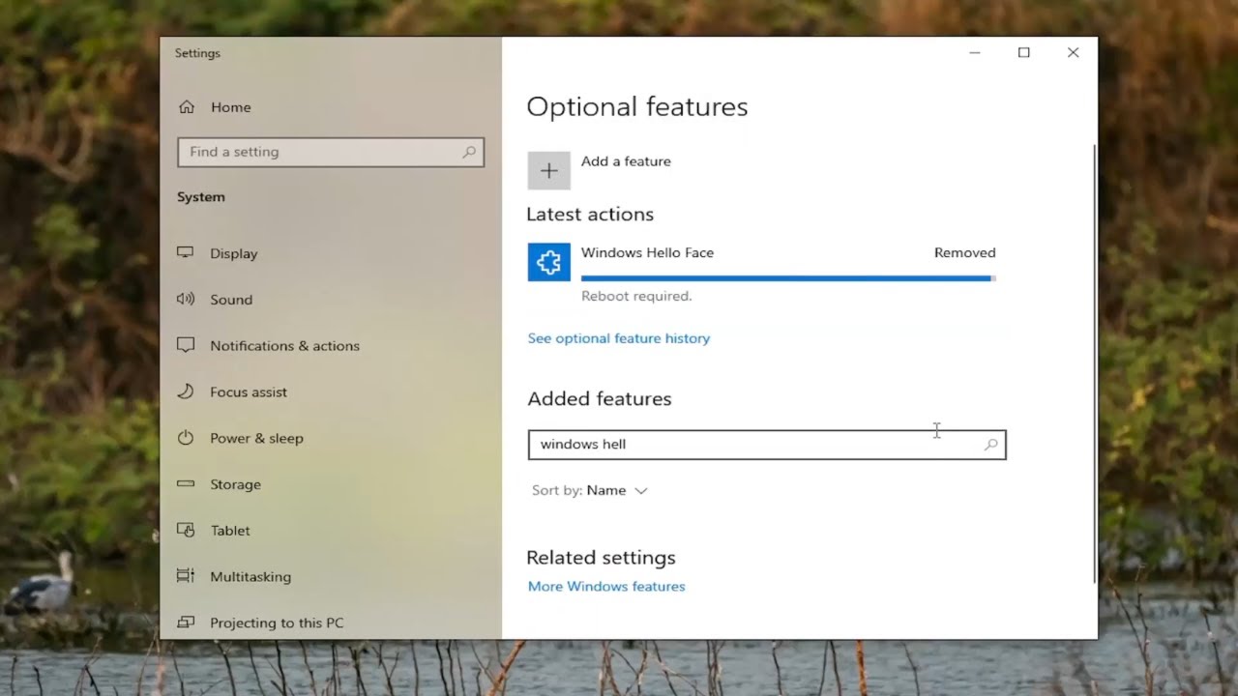The height and width of the screenshot is (696, 1238).
Task: Focus the Find a setting search box
Action: pyautogui.click(x=331, y=152)
